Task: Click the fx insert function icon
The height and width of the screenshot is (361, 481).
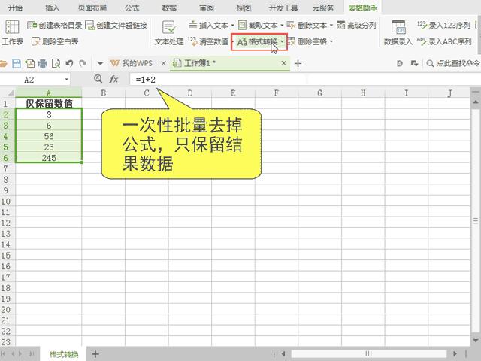Action: click(113, 80)
